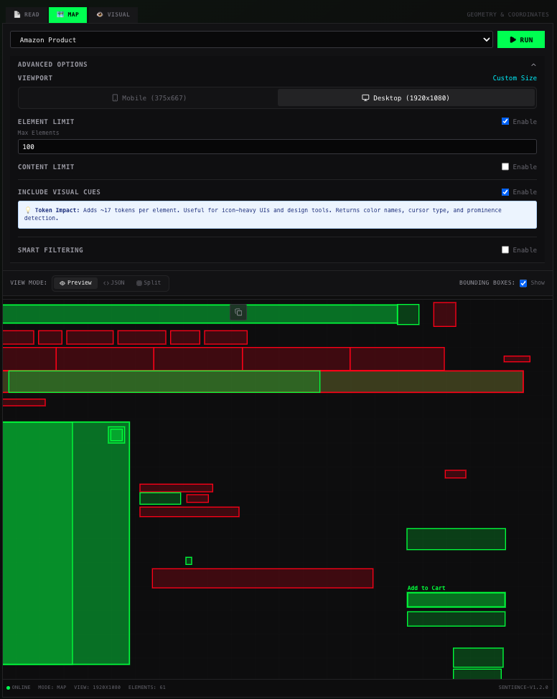Hide bounding boxes with Show checkbox
This screenshot has width=557, height=699.
pos(523,283)
